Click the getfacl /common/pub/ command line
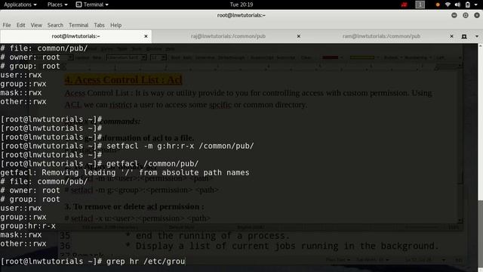Viewport: 483px width, 272px height. pyautogui.click(x=100, y=164)
